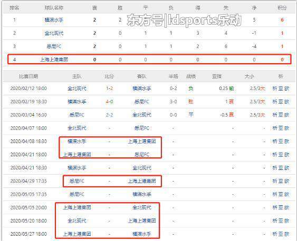Click home team 上海上港集团 on 2020/05/05 20:00 match

[77, 207]
